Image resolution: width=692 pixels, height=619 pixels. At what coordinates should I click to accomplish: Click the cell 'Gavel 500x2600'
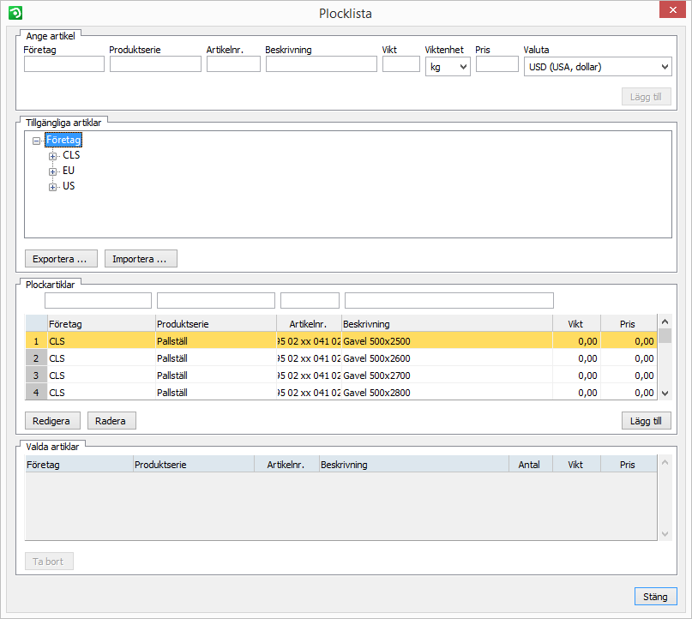(447, 358)
